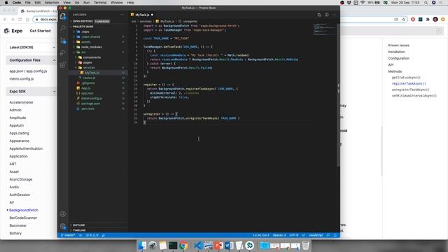Jump to registerTaskAsync() in page contents
The width and height of the screenshot is (448, 252).
point(409,84)
